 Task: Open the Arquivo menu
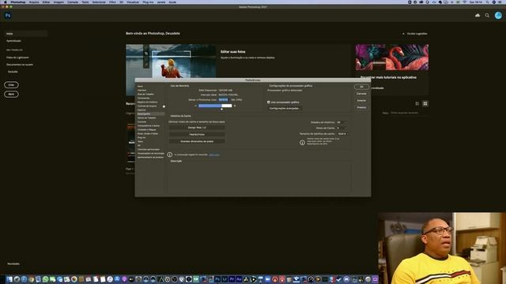34,2
